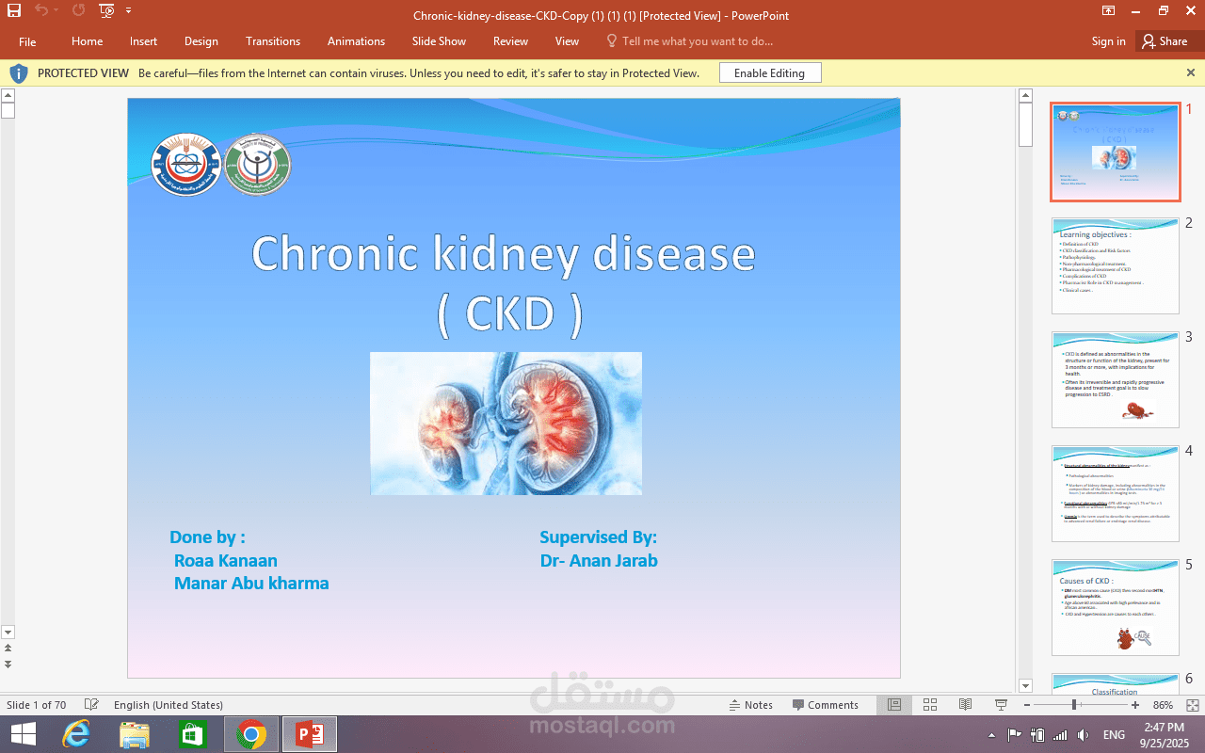Open the Design tab

tap(201, 41)
